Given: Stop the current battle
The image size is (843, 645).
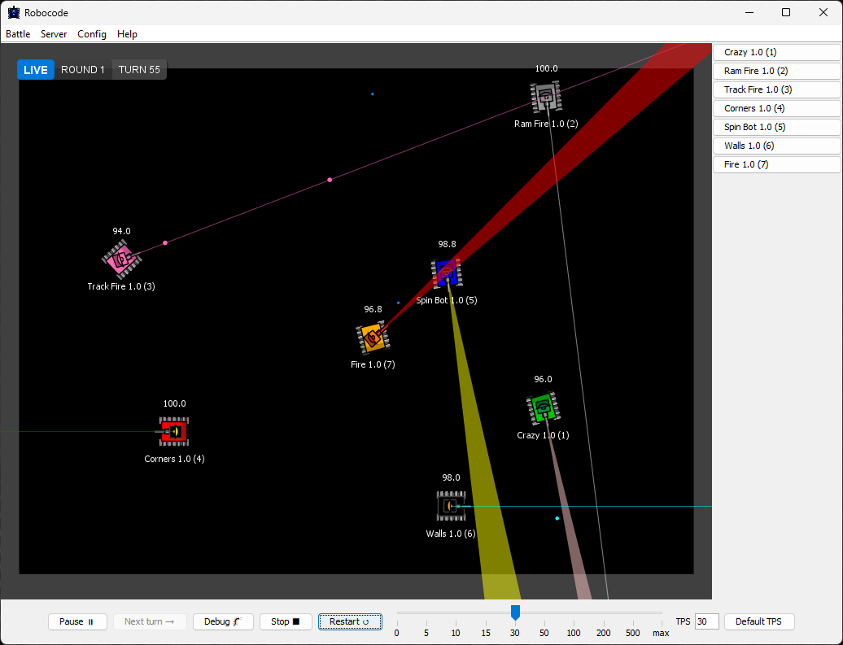Looking at the screenshot, I should coord(286,621).
